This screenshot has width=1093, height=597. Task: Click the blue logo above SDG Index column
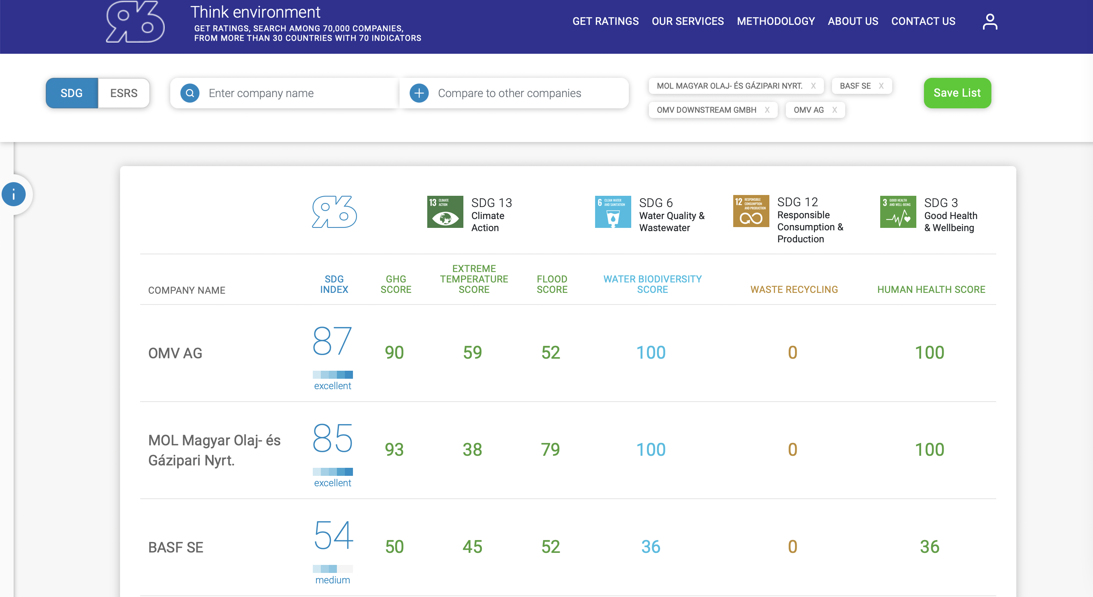[x=334, y=211]
